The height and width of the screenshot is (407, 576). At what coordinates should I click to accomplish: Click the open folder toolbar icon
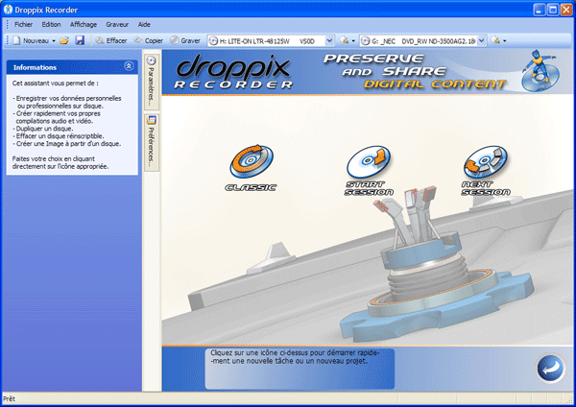[64, 40]
